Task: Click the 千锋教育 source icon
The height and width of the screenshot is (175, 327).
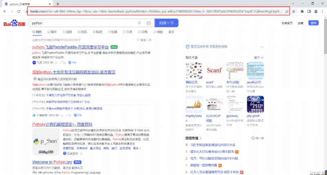Action: coord(34,115)
